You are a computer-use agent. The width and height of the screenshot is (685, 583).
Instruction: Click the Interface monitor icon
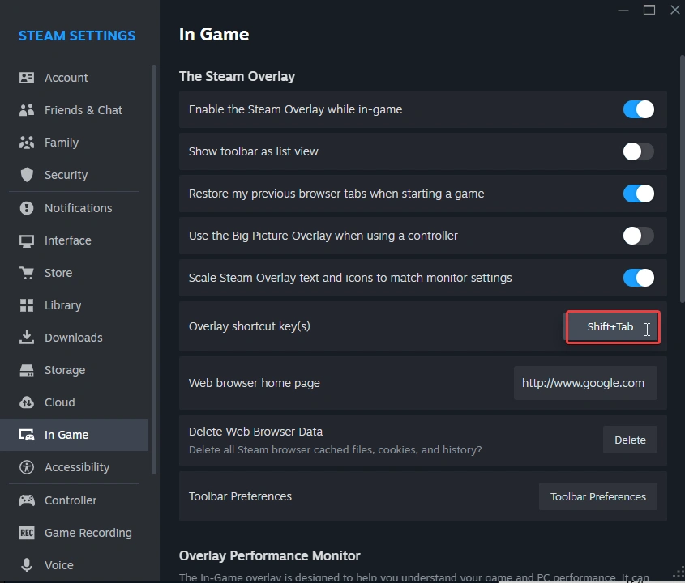pyautogui.click(x=27, y=240)
